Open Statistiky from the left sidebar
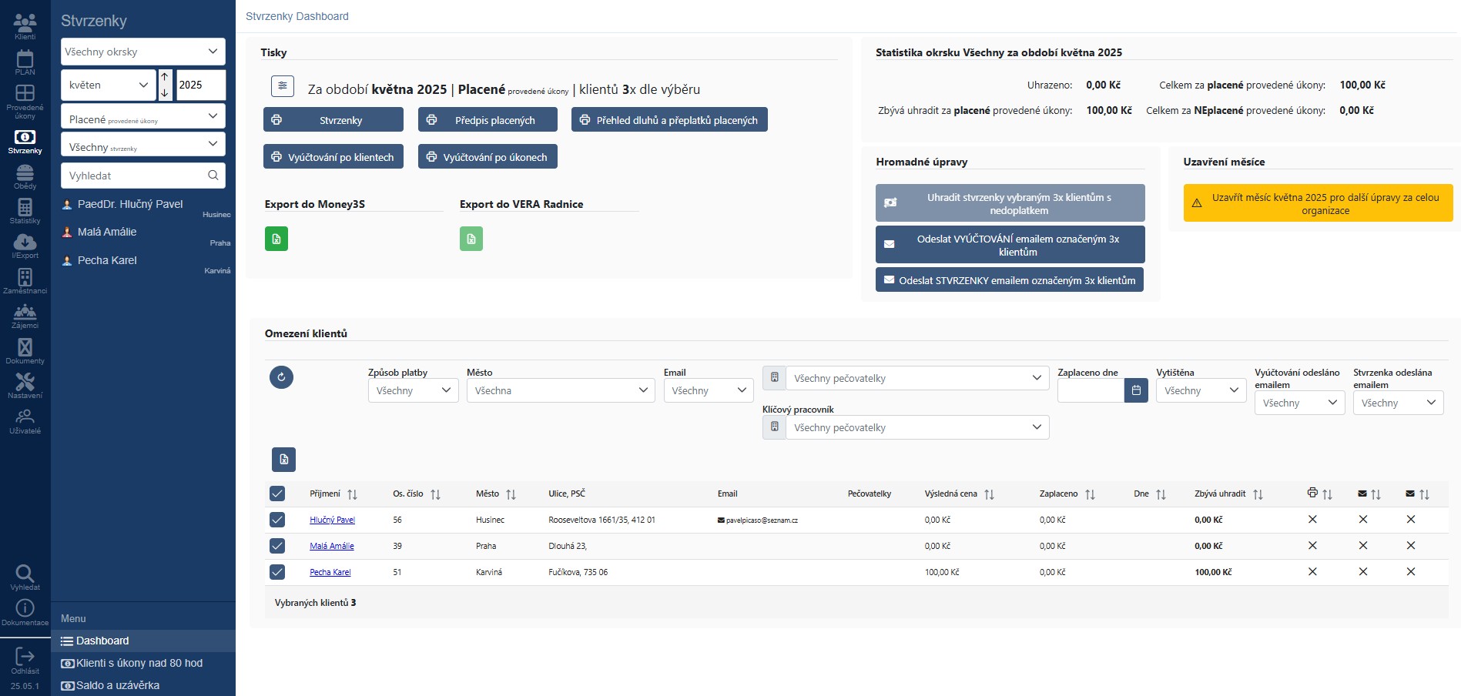This screenshot has height=696, width=1461. (25, 211)
